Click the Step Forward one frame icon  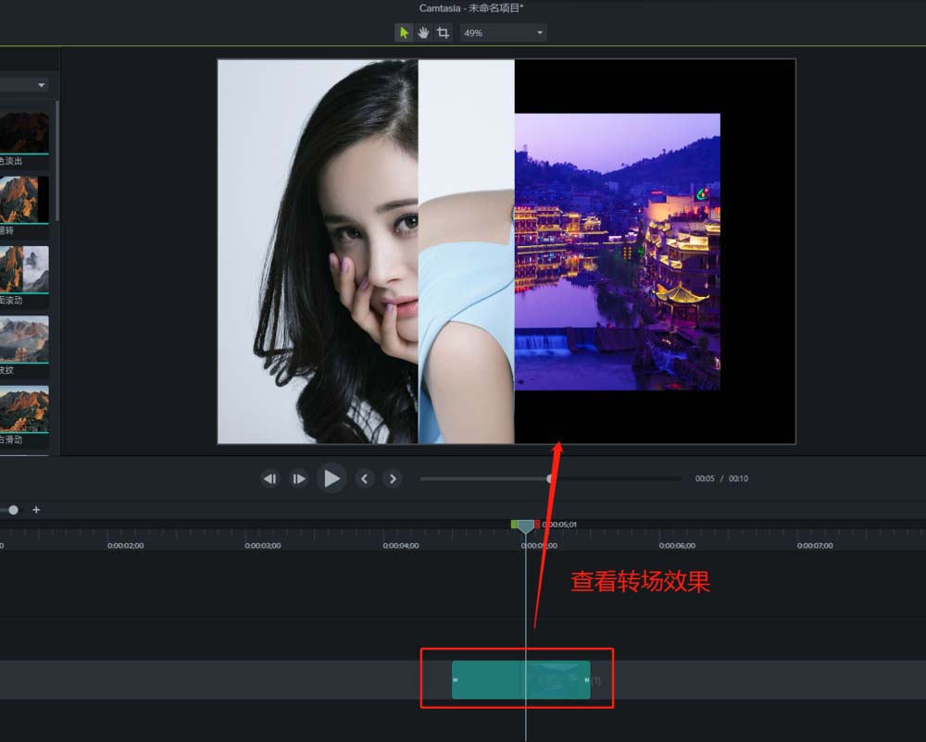click(x=299, y=478)
